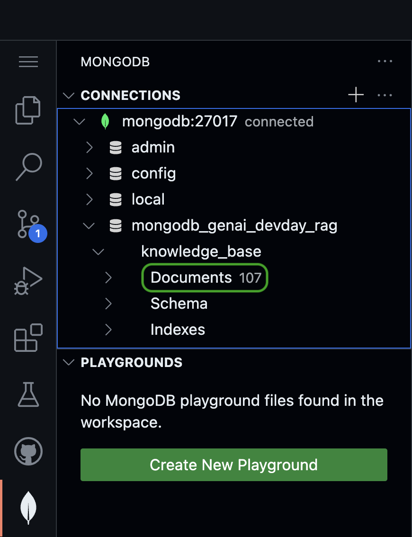
Task: Open the Extensions view
Action: 28,338
